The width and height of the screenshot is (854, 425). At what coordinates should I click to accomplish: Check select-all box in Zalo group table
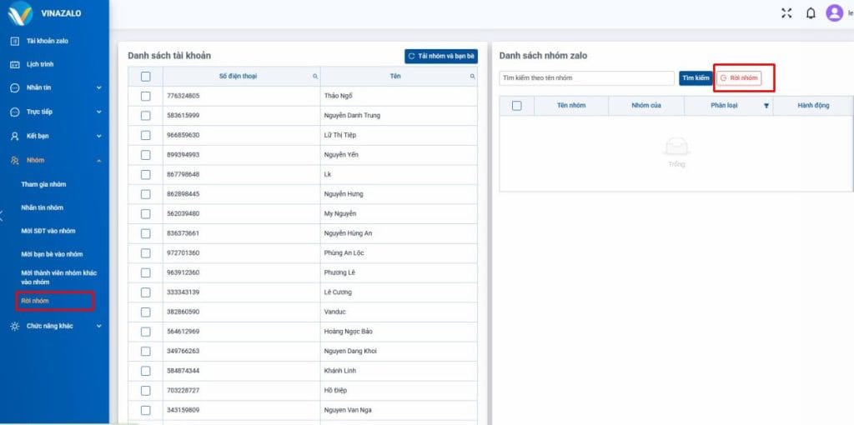tap(516, 106)
